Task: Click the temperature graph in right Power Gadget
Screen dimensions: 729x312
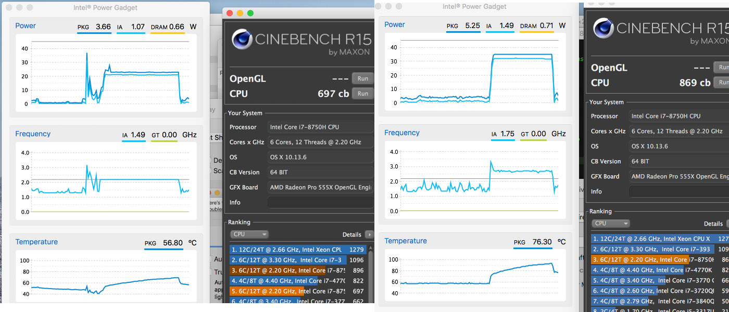Action: [x=475, y=275]
